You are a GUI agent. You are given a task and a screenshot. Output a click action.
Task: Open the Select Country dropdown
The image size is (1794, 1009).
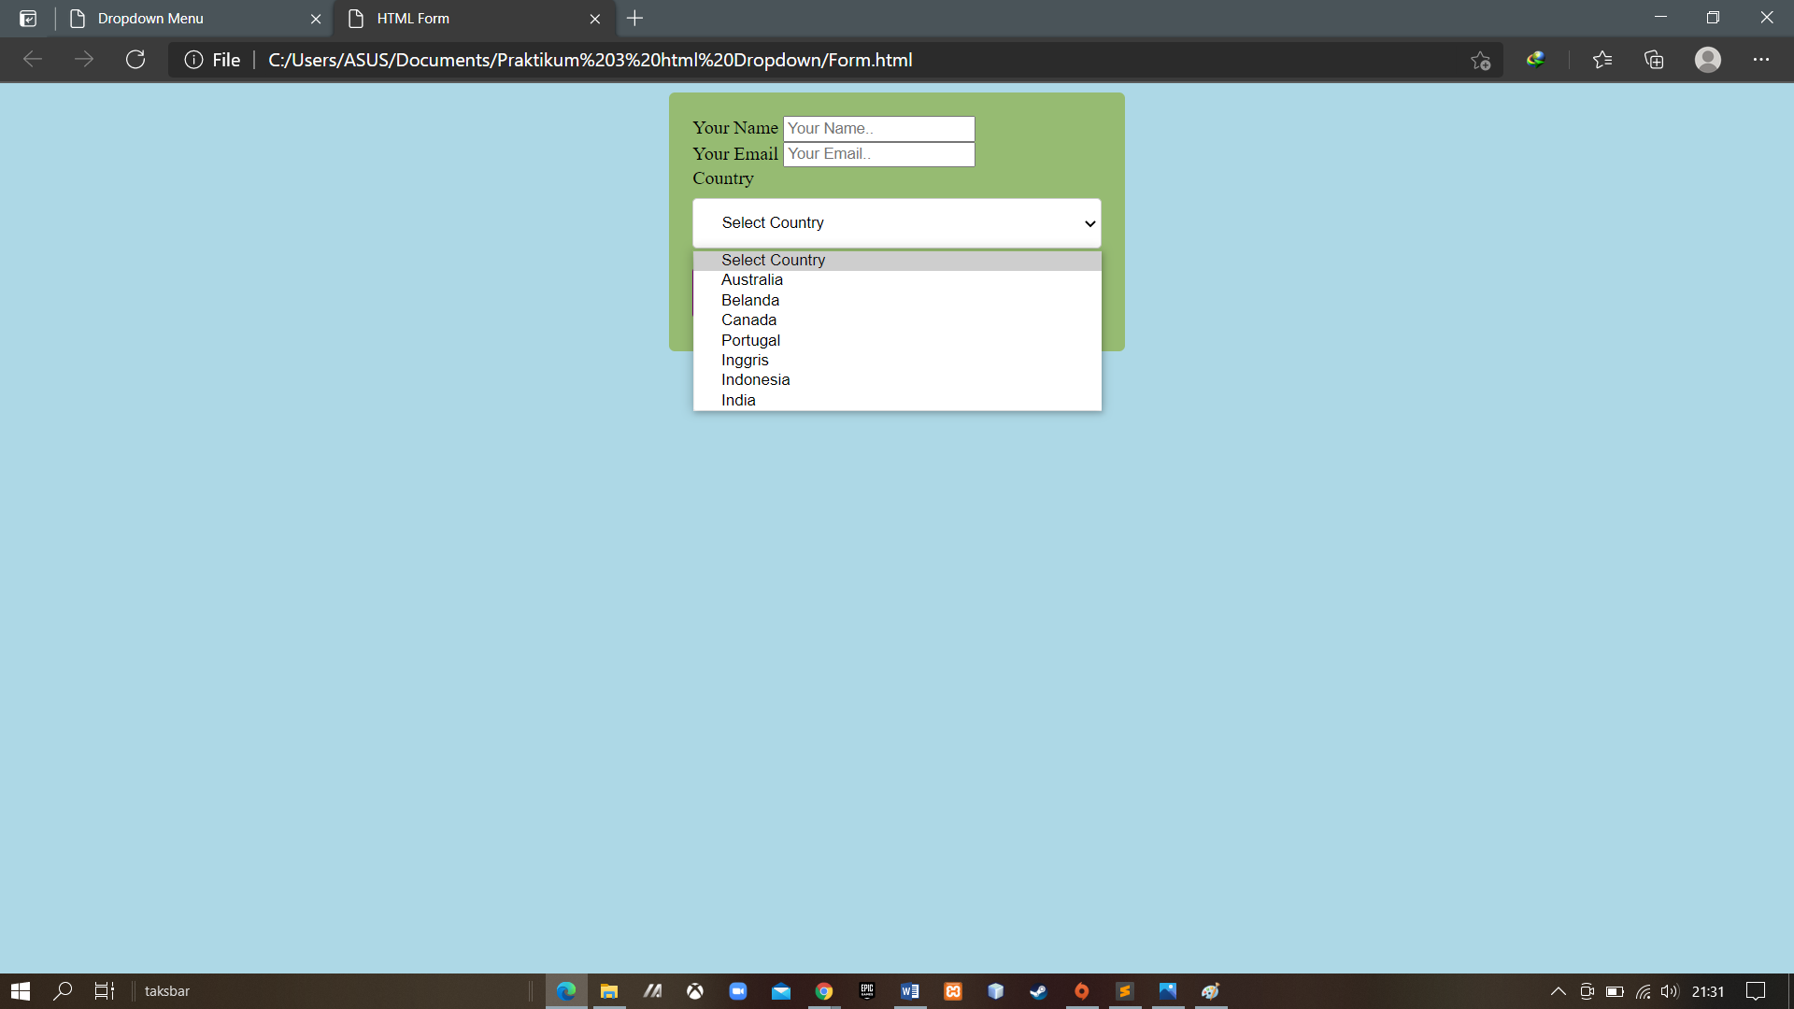point(896,222)
